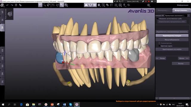This screenshot has height=107, width=191.
Task: Click the cross-shaped axis icon in toolbar
Action: pyautogui.click(x=129, y=5)
